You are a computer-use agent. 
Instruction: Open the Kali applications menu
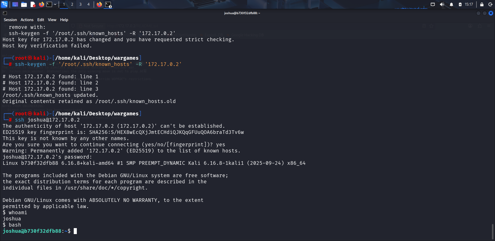click(x=4, y=4)
